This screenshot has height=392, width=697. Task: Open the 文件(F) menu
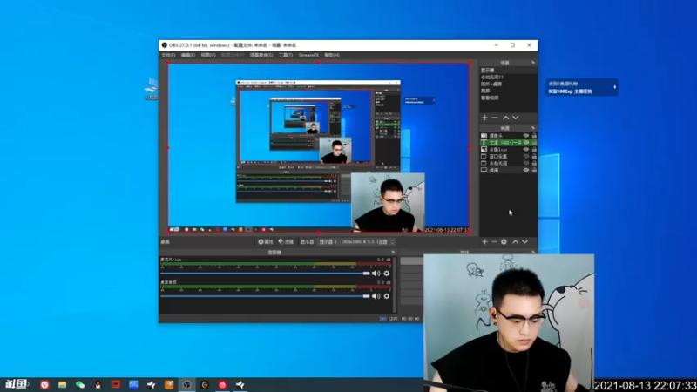[168, 55]
